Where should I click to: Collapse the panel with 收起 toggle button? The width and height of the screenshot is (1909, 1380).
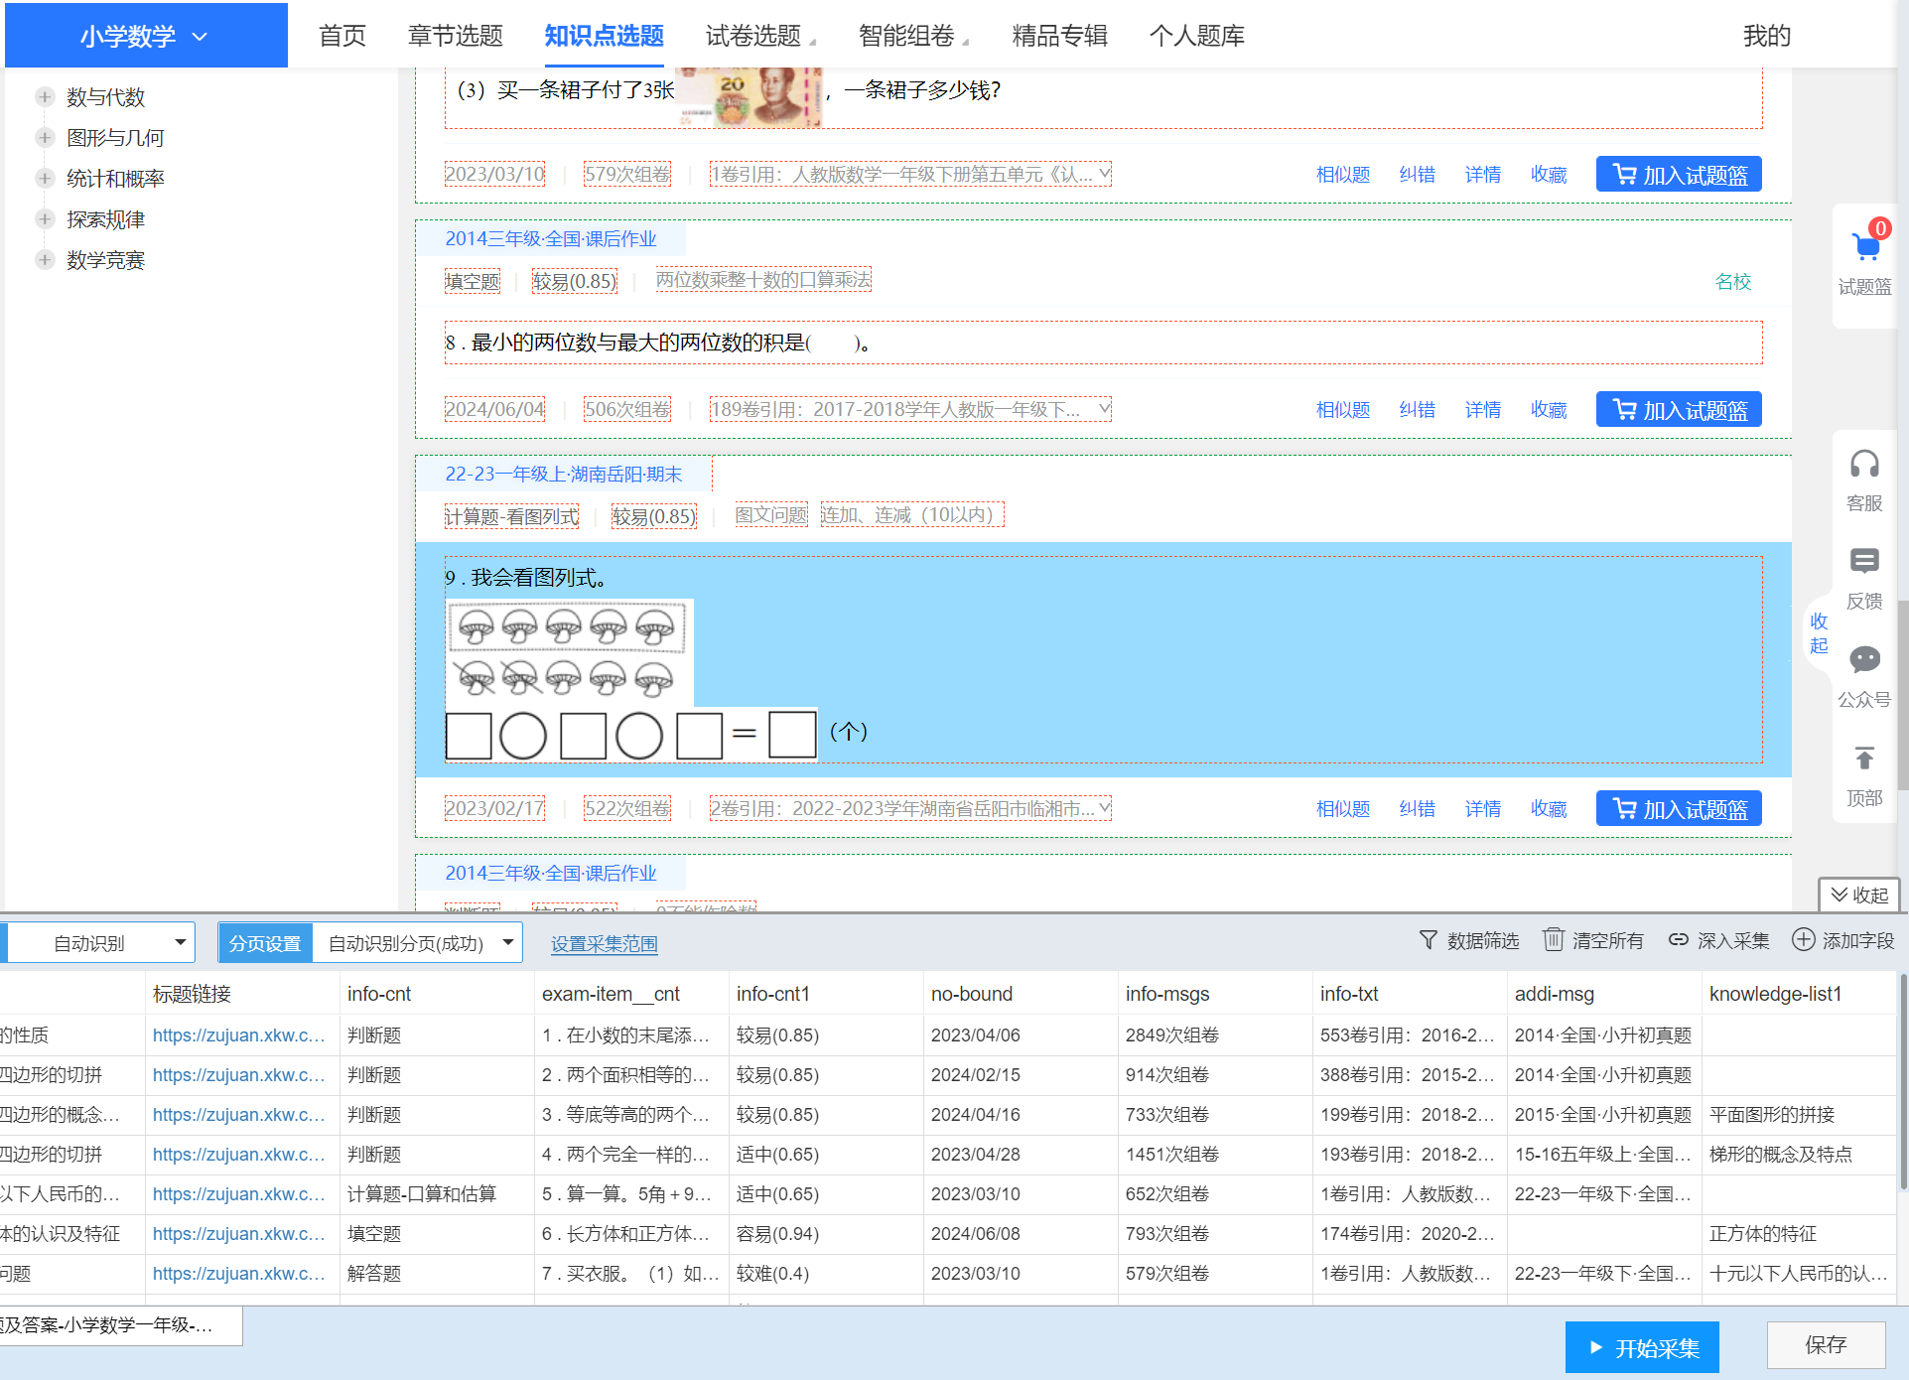point(1858,895)
